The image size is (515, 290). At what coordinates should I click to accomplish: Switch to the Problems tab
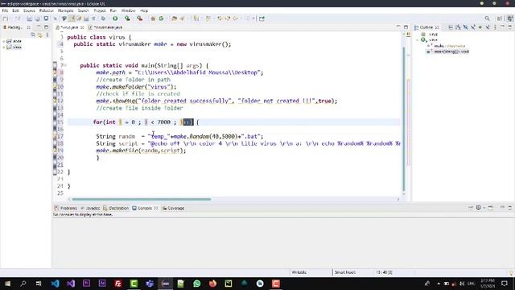[65, 208]
